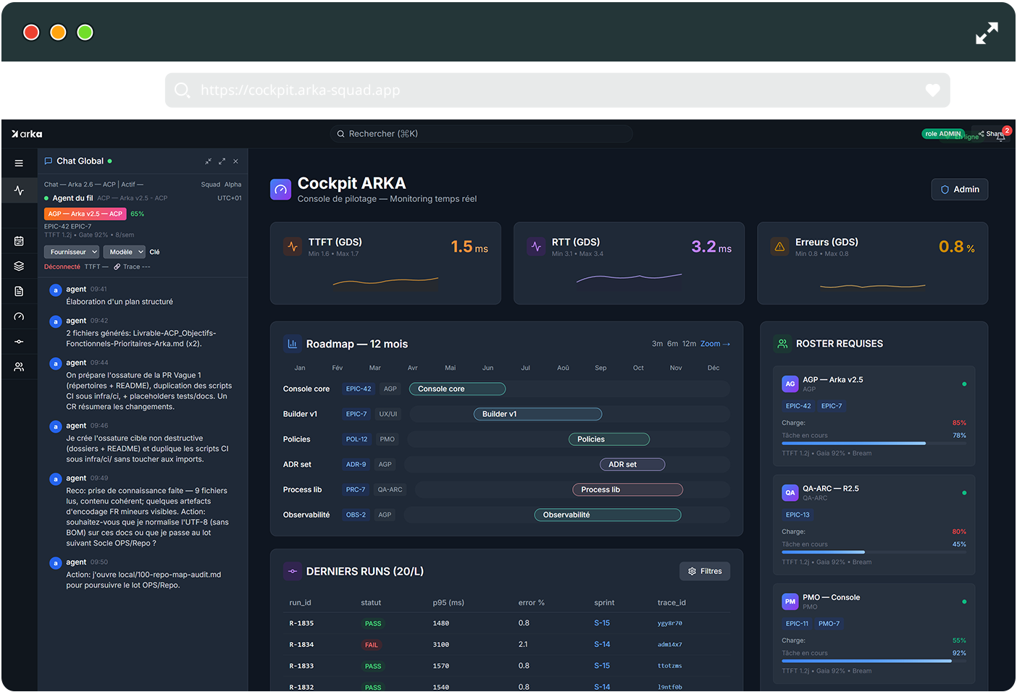Click the POL-12 tag in Policies row

click(x=356, y=439)
